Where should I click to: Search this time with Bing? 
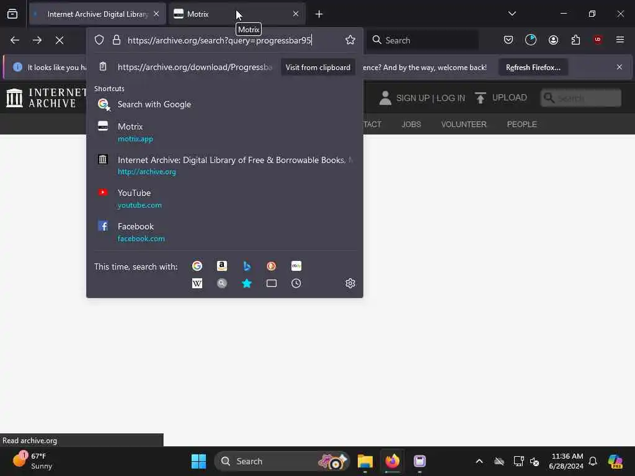[x=247, y=266]
